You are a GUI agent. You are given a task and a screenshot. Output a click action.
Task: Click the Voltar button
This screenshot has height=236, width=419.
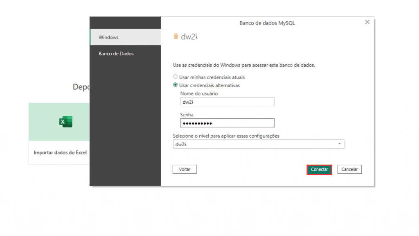tap(185, 169)
